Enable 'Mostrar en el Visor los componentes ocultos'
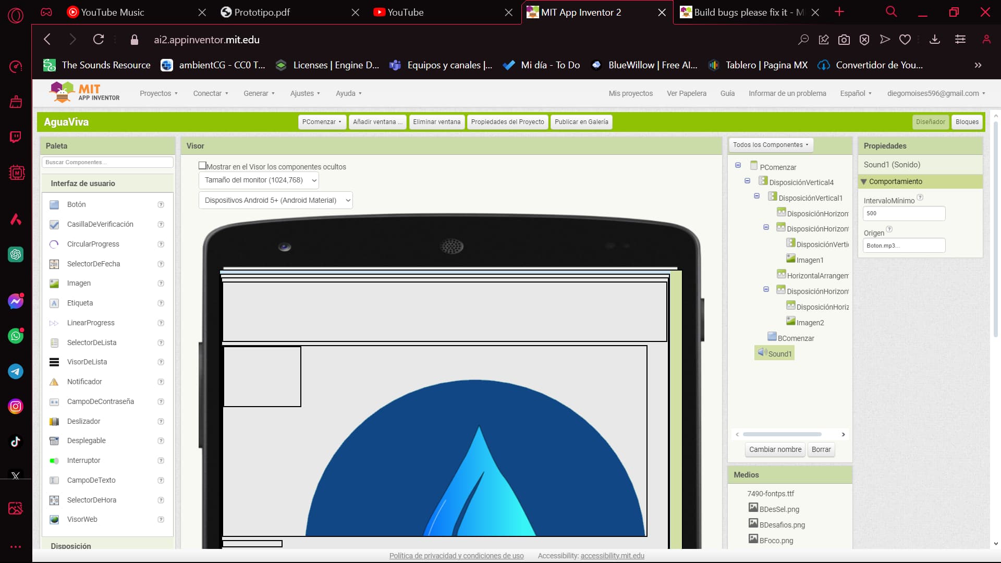1001x563 pixels. (x=202, y=165)
